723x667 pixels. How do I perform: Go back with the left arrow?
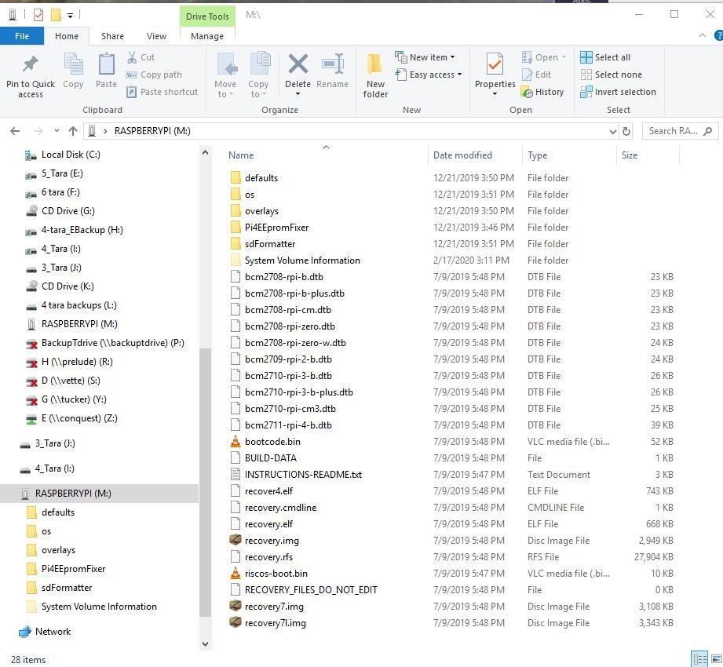tap(15, 131)
